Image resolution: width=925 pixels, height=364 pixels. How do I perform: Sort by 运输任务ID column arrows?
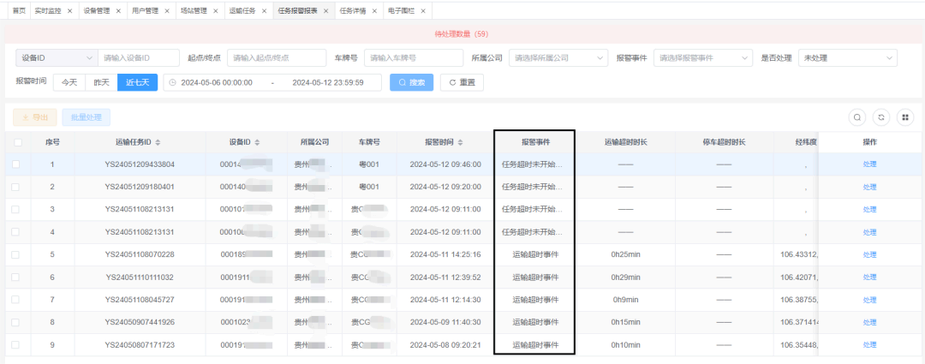(158, 142)
